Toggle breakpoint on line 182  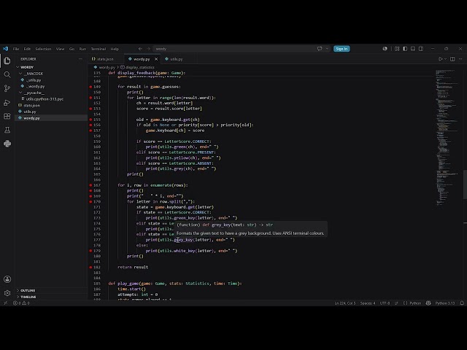(90, 268)
